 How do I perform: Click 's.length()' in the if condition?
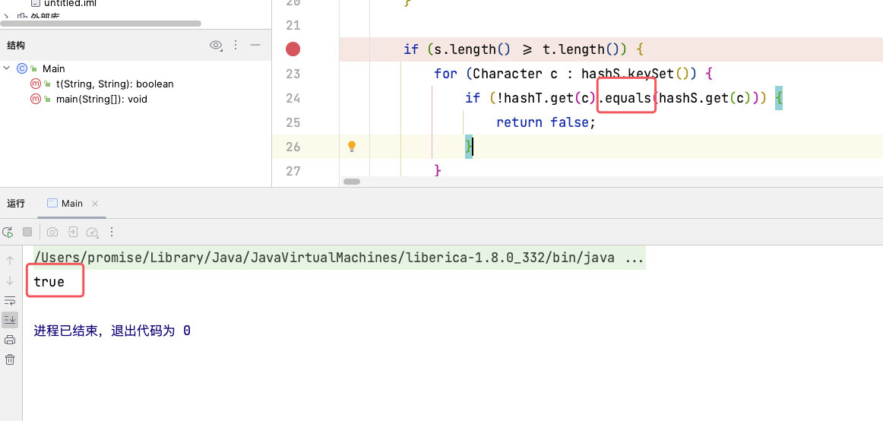click(471, 49)
